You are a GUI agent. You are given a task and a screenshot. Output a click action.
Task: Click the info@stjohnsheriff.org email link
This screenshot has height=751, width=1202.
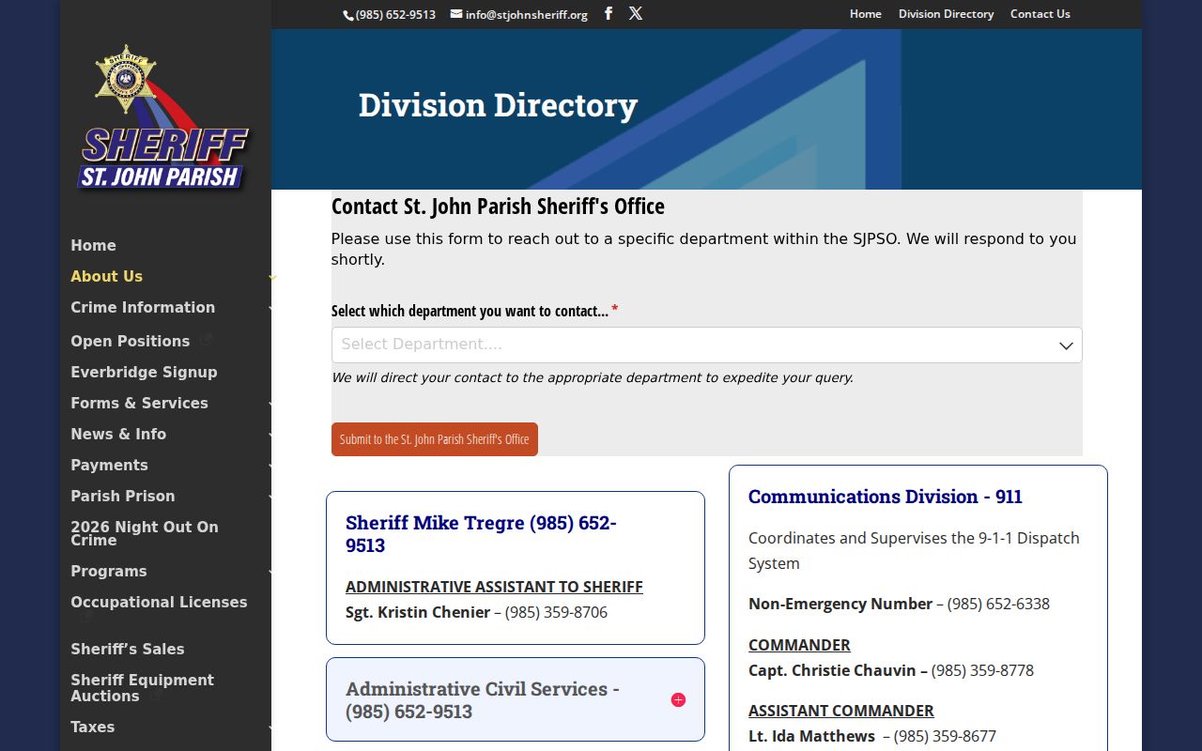[x=527, y=14]
